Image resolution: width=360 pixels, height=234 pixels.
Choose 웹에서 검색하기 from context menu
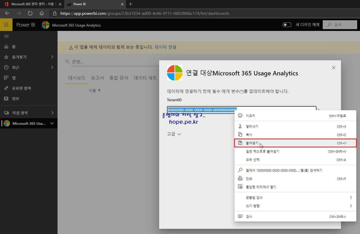(295, 170)
